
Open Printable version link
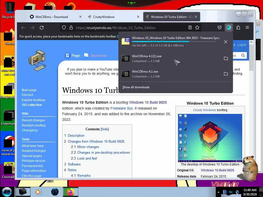click(x=34, y=161)
